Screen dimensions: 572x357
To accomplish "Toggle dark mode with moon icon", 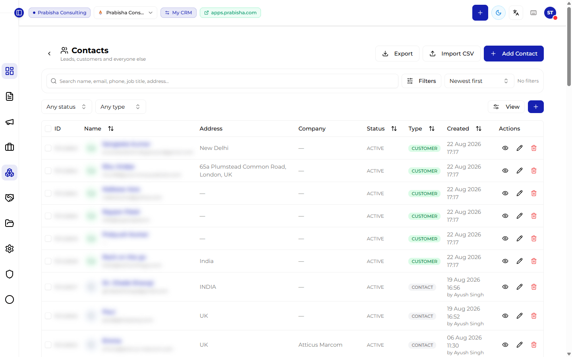I will (499, 13).
